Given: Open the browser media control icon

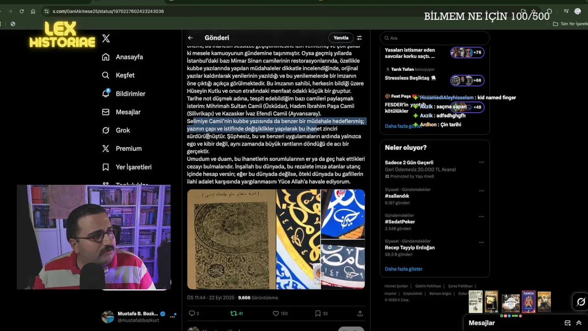Looking at the screenshot, I should (566, 11).
